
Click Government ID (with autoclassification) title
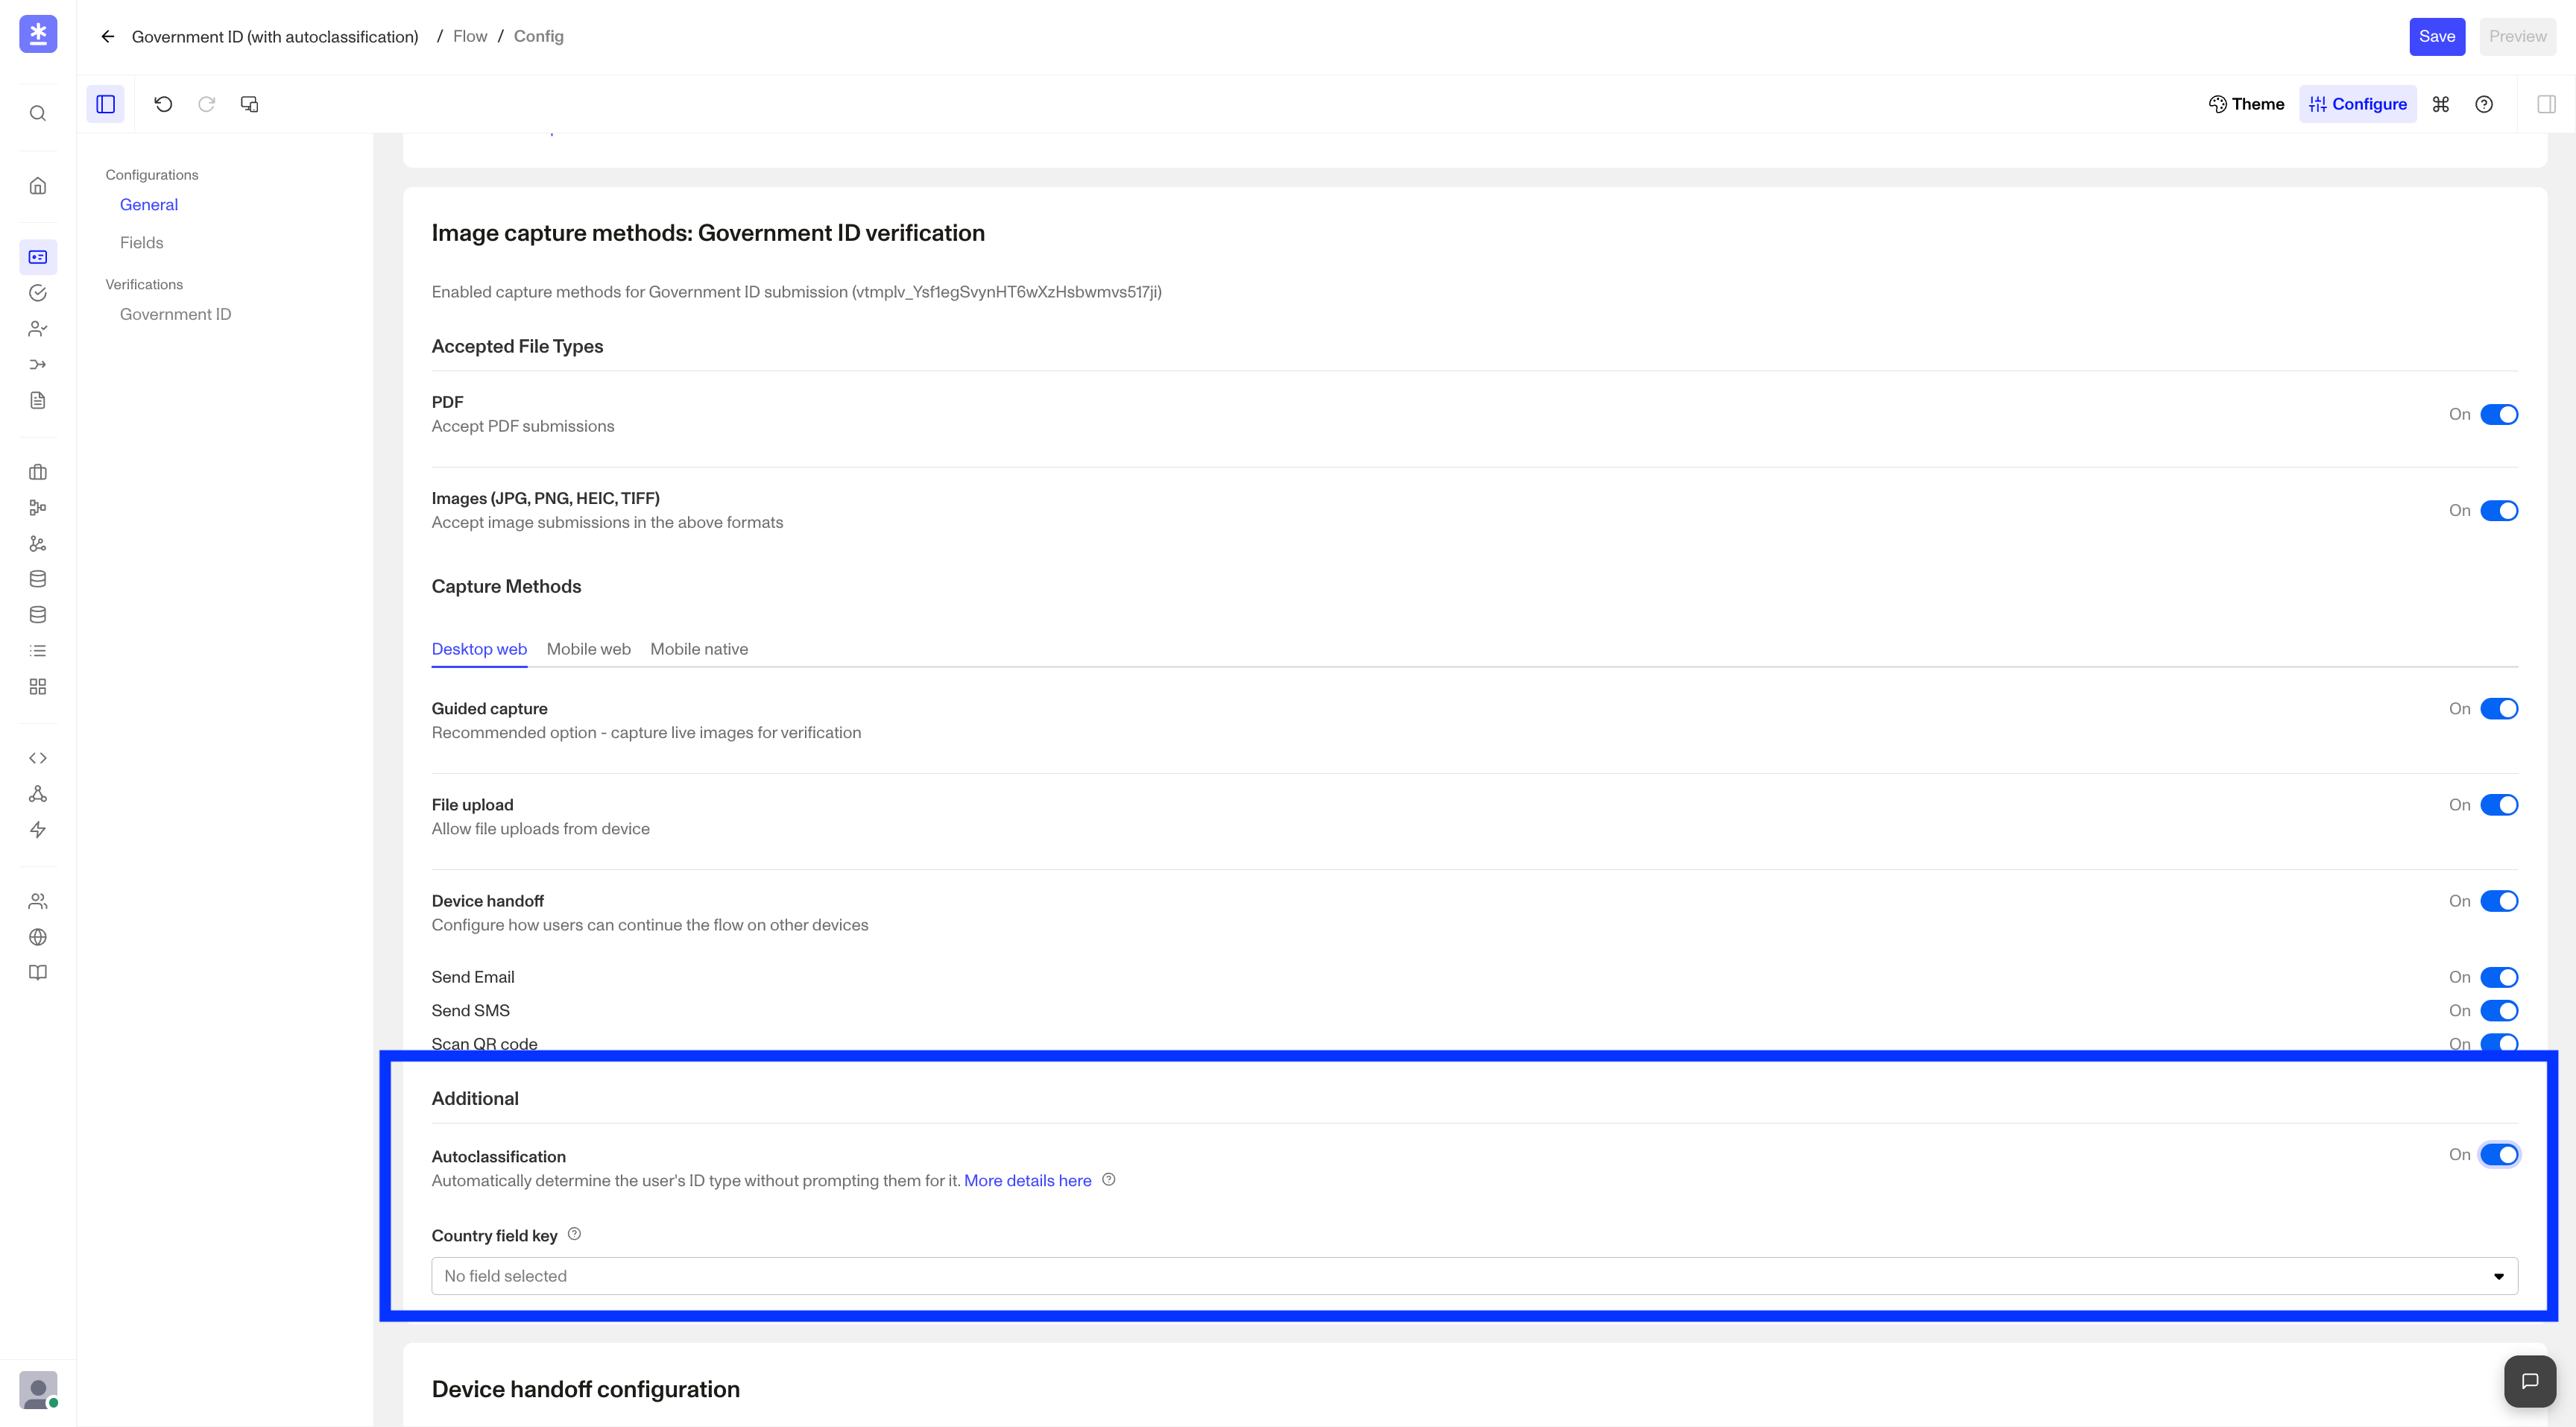click(x=275, y=37)
